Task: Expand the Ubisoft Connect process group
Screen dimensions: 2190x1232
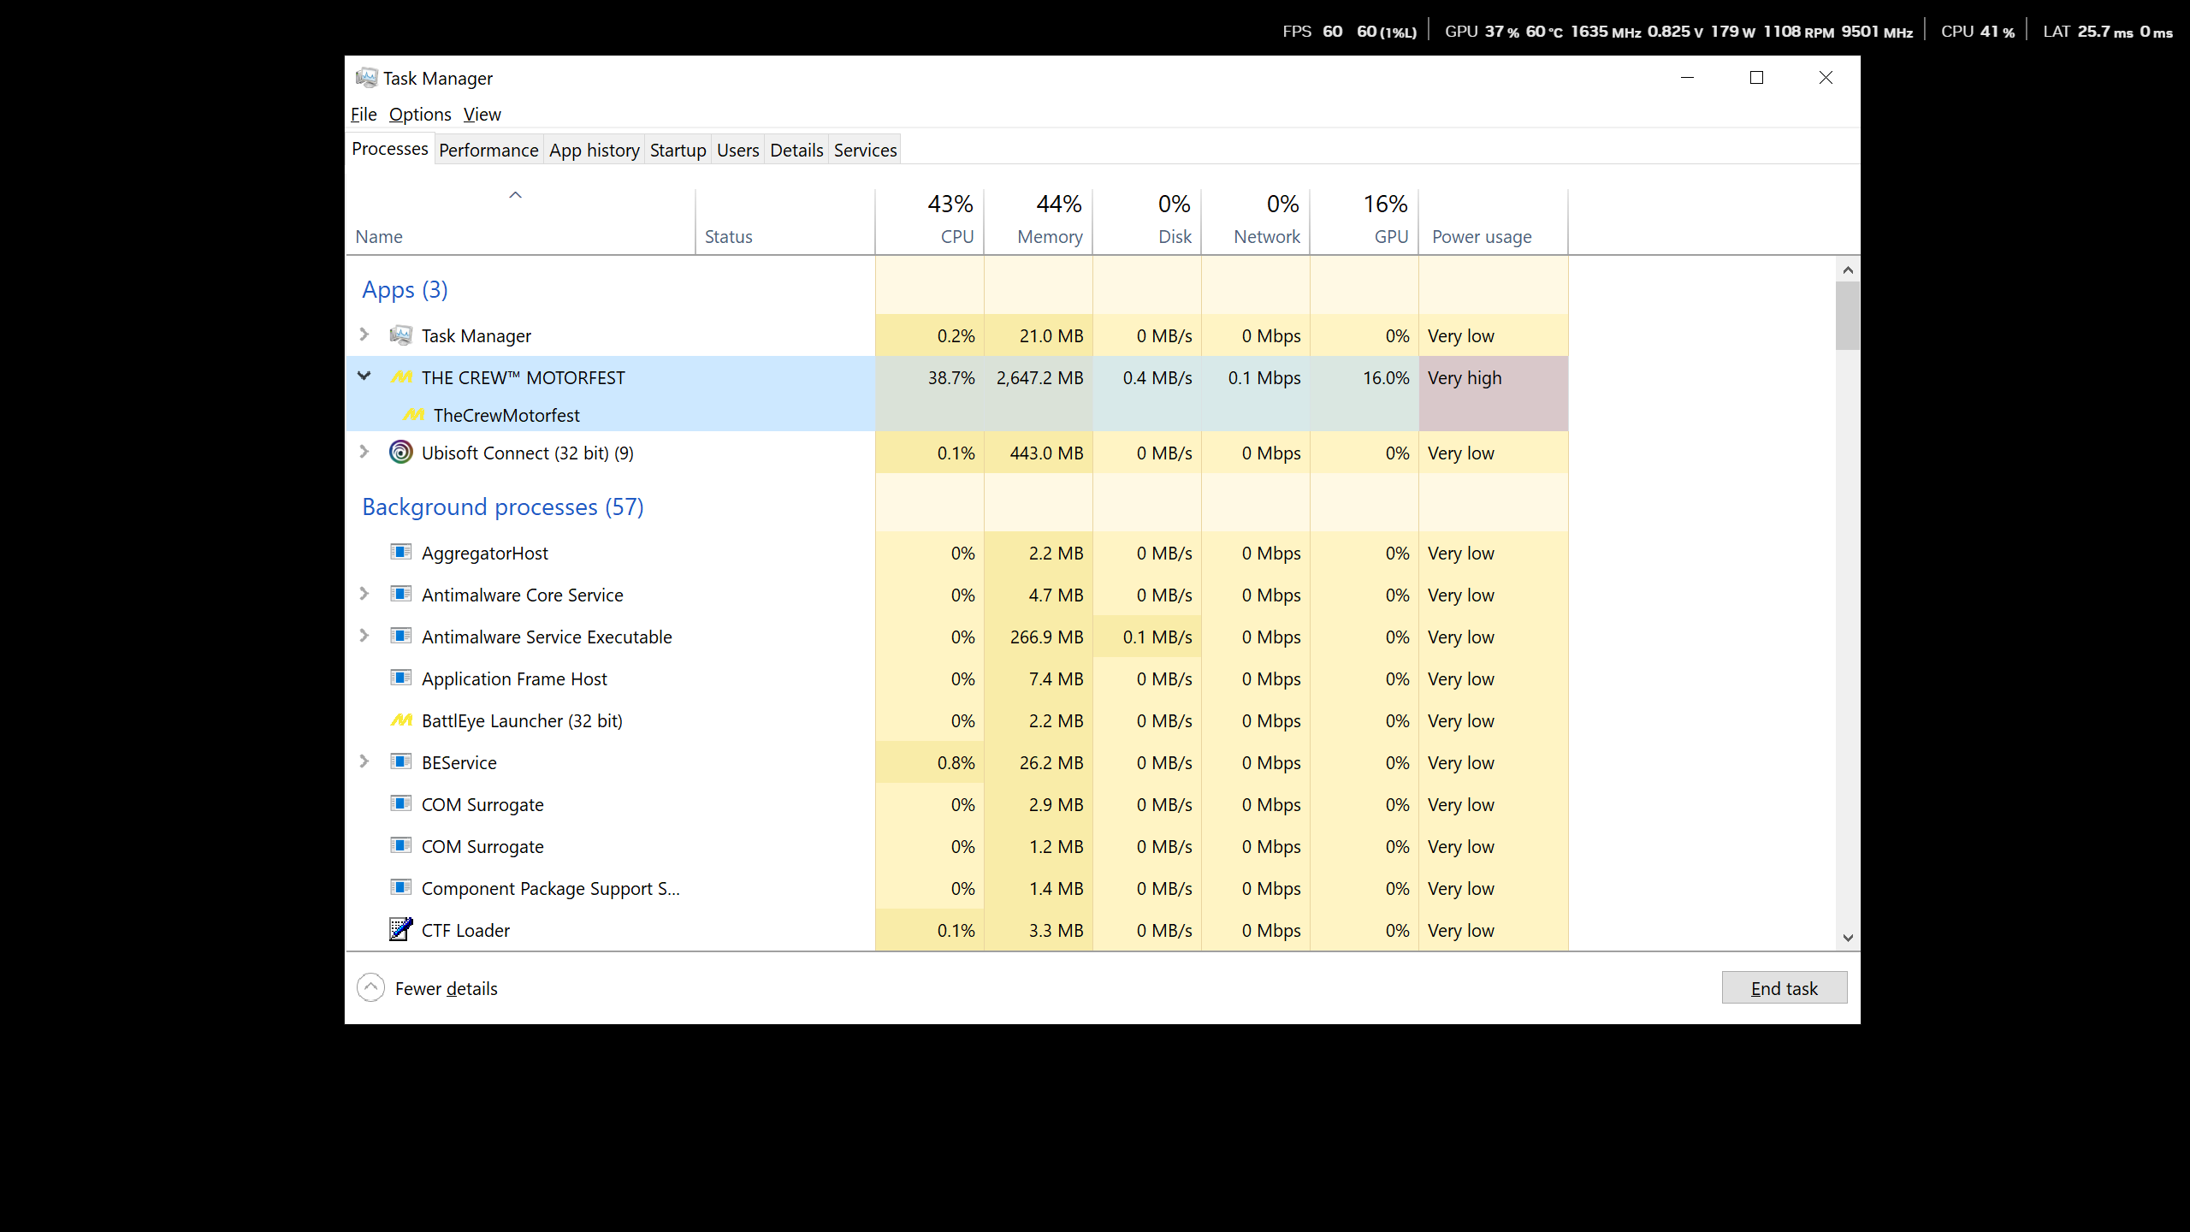Action: (x=364, y=452)
